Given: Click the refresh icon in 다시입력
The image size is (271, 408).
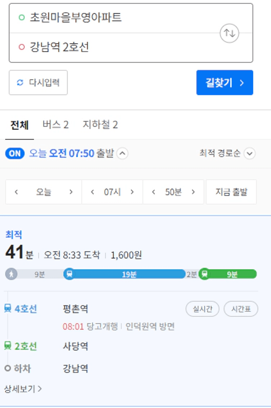Looking at the screenshot, I should point(20,83).
